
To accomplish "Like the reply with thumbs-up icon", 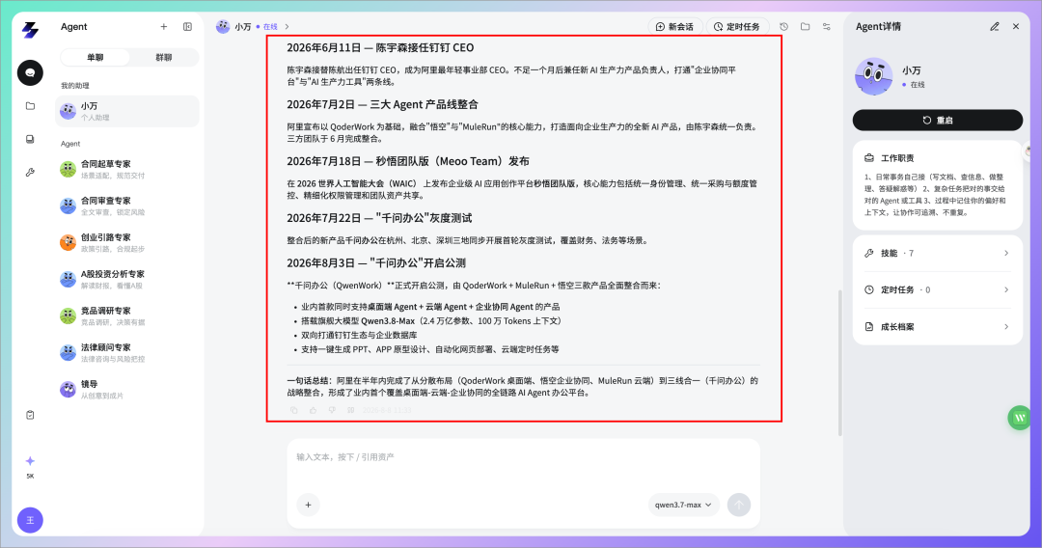I will click(x=313, y=410).
